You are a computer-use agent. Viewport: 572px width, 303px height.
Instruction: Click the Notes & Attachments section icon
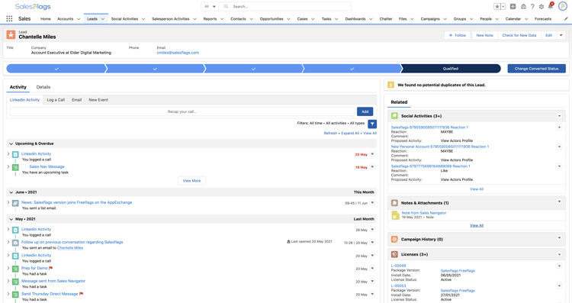point(394,202)
